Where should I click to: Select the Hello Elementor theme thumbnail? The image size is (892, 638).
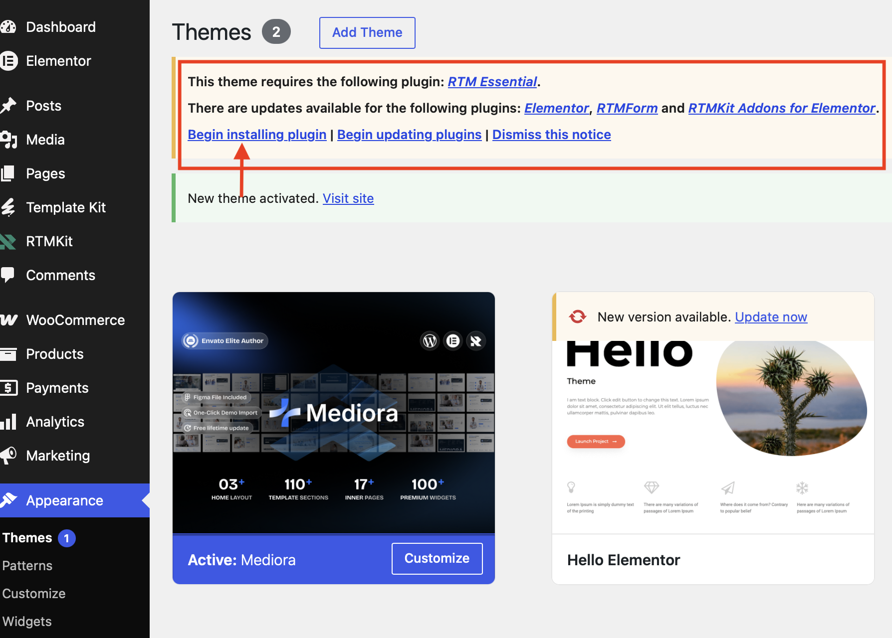click(713, 437)
